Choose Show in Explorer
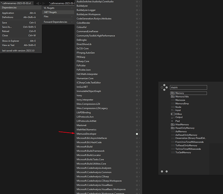The width and height of the screenshot is (223, 194). [21, 41]
